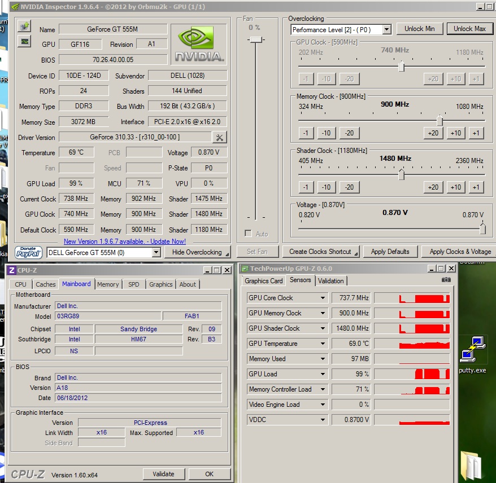
Task: Open the folder icon on desktop
Action: click(472, 466)
